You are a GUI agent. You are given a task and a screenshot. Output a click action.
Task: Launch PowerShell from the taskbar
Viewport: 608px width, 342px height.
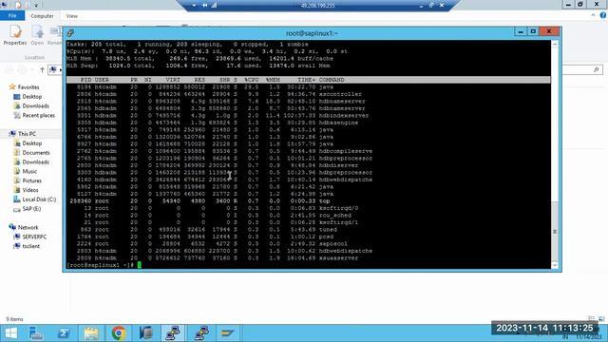64,333
